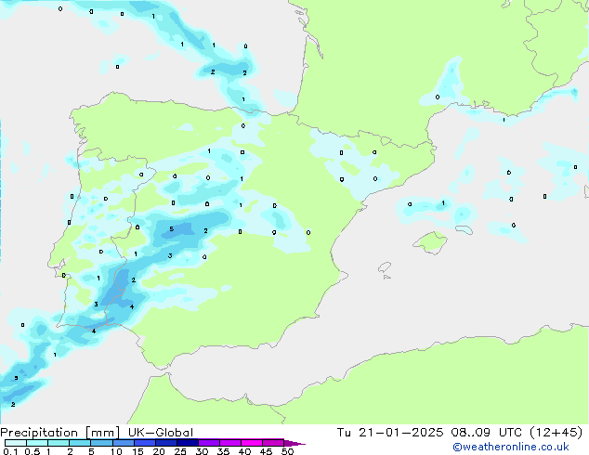Click Mallorca island on the map
589x455 pixels.
tap(431, 242)
